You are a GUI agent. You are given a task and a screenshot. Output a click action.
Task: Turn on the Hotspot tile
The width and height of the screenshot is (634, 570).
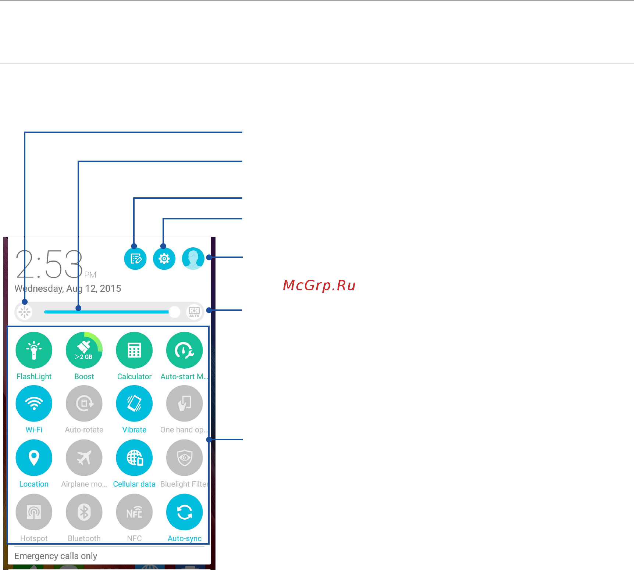(34, 512)
